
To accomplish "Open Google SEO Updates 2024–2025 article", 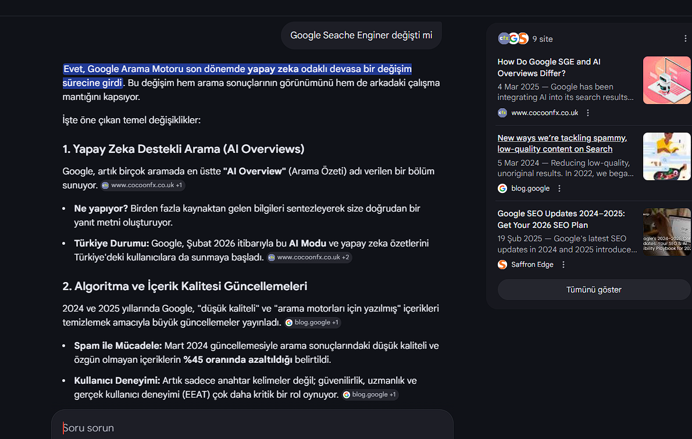I will click(561, 219).
